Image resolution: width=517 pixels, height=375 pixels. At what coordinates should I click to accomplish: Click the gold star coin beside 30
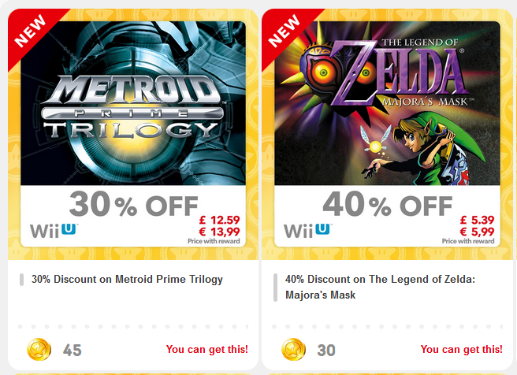click(x=293, y=349)
